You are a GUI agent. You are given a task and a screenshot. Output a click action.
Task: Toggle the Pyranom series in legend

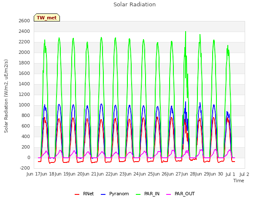pos(115,194)
